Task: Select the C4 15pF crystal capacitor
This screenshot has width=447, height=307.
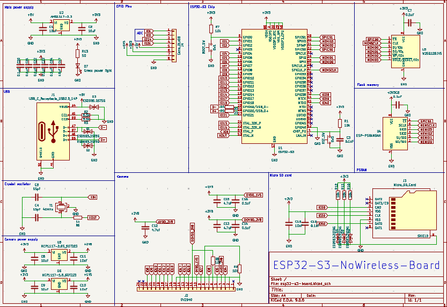Action: click(x=36, y=218)
